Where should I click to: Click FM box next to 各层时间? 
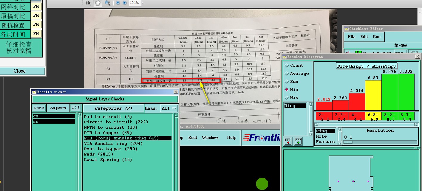click(36, 34)
